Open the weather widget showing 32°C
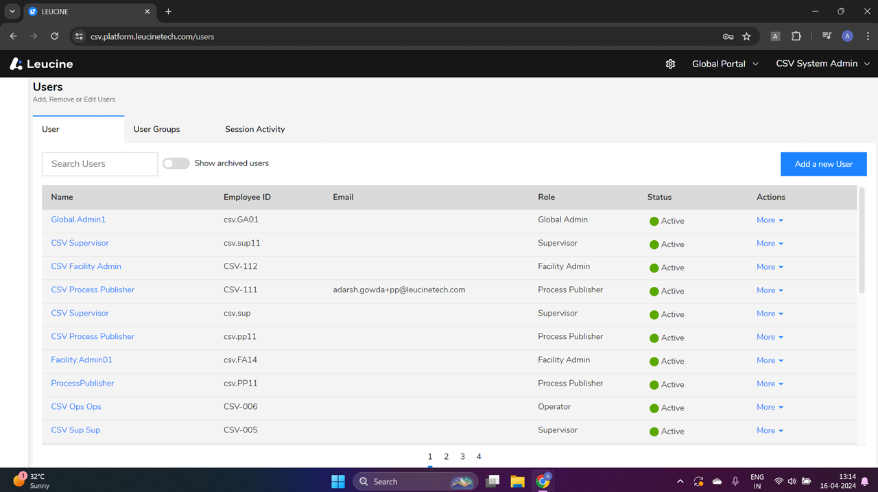This screenshot has height=492, width=878. pyautogui.click(x=32, y=480)
